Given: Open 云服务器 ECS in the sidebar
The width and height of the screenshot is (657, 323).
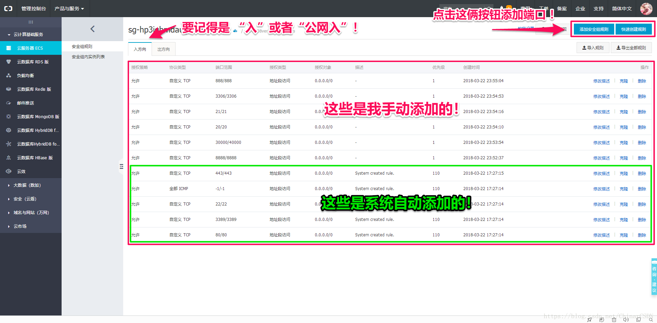Looking at the screenshot, I should pos(31,48).
